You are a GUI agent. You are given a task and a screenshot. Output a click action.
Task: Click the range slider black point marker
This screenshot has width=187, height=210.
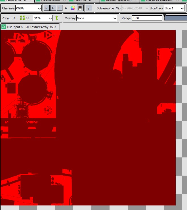pos(165,16)
